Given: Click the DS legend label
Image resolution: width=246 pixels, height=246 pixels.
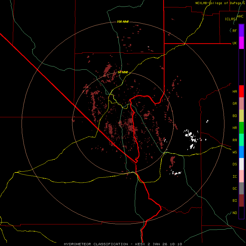Looking at the screenshot, I should 235,164.
